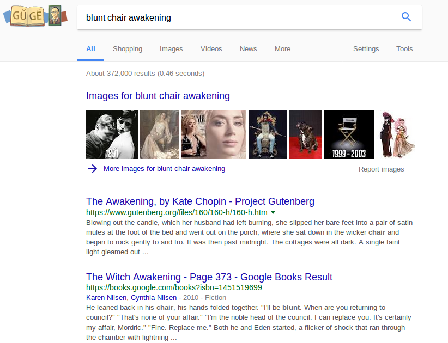Viewport: 448px width, 343px height.
Task: Switch to the Shopping tab
Action: click(x=128, y=49)
